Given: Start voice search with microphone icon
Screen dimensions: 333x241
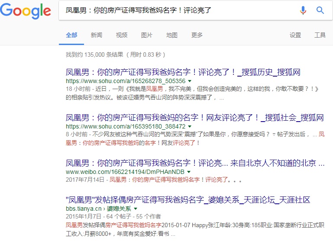Looking at the screenshot, I should [303, 10].
